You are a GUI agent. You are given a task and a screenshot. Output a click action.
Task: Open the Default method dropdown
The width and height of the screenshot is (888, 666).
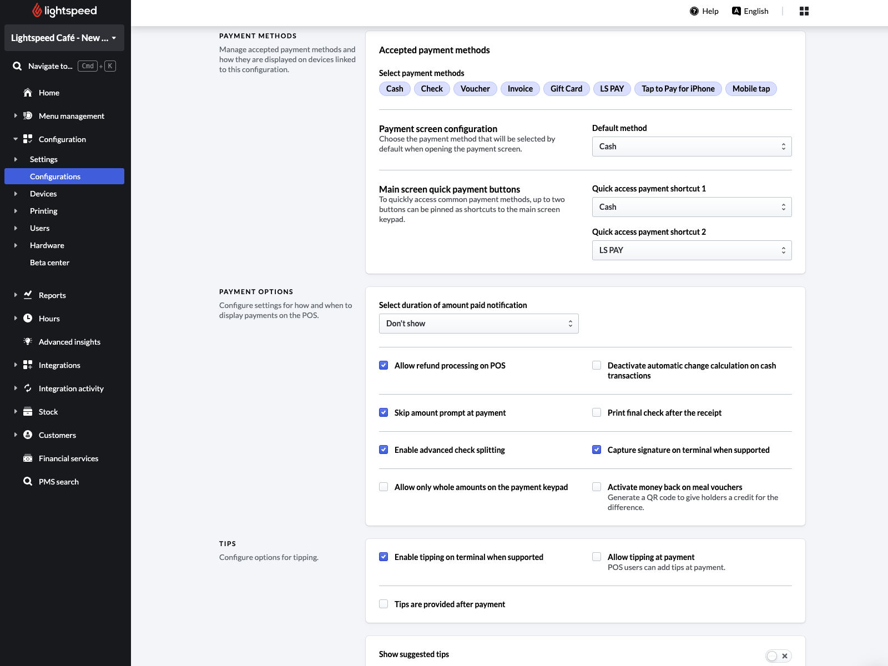pyautogui.click(x=692, y=147)
